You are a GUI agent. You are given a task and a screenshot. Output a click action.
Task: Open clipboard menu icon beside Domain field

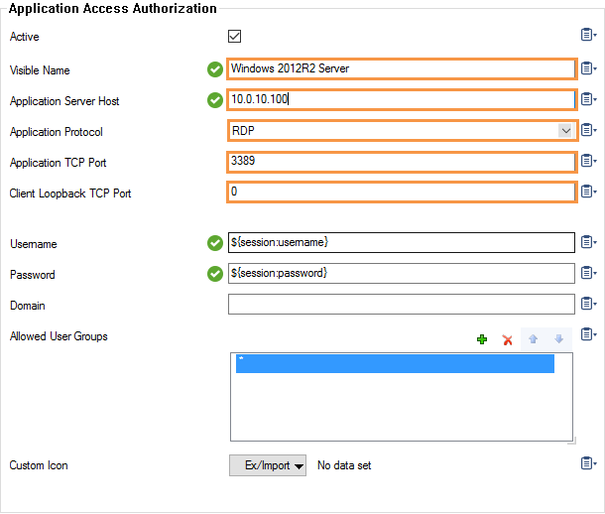point(588,304)
